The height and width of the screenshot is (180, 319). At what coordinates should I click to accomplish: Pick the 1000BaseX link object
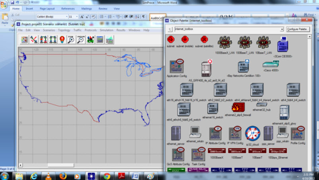point(217,151)
